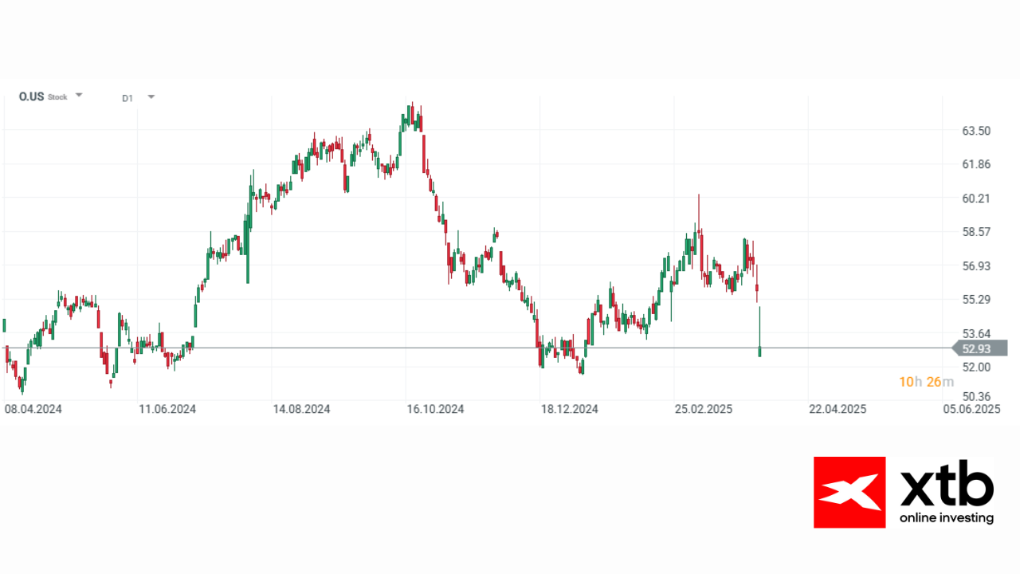Click the D1 interval label
Screen dimensions: 1020x574
pyautogui.click(x=127, y=98)
